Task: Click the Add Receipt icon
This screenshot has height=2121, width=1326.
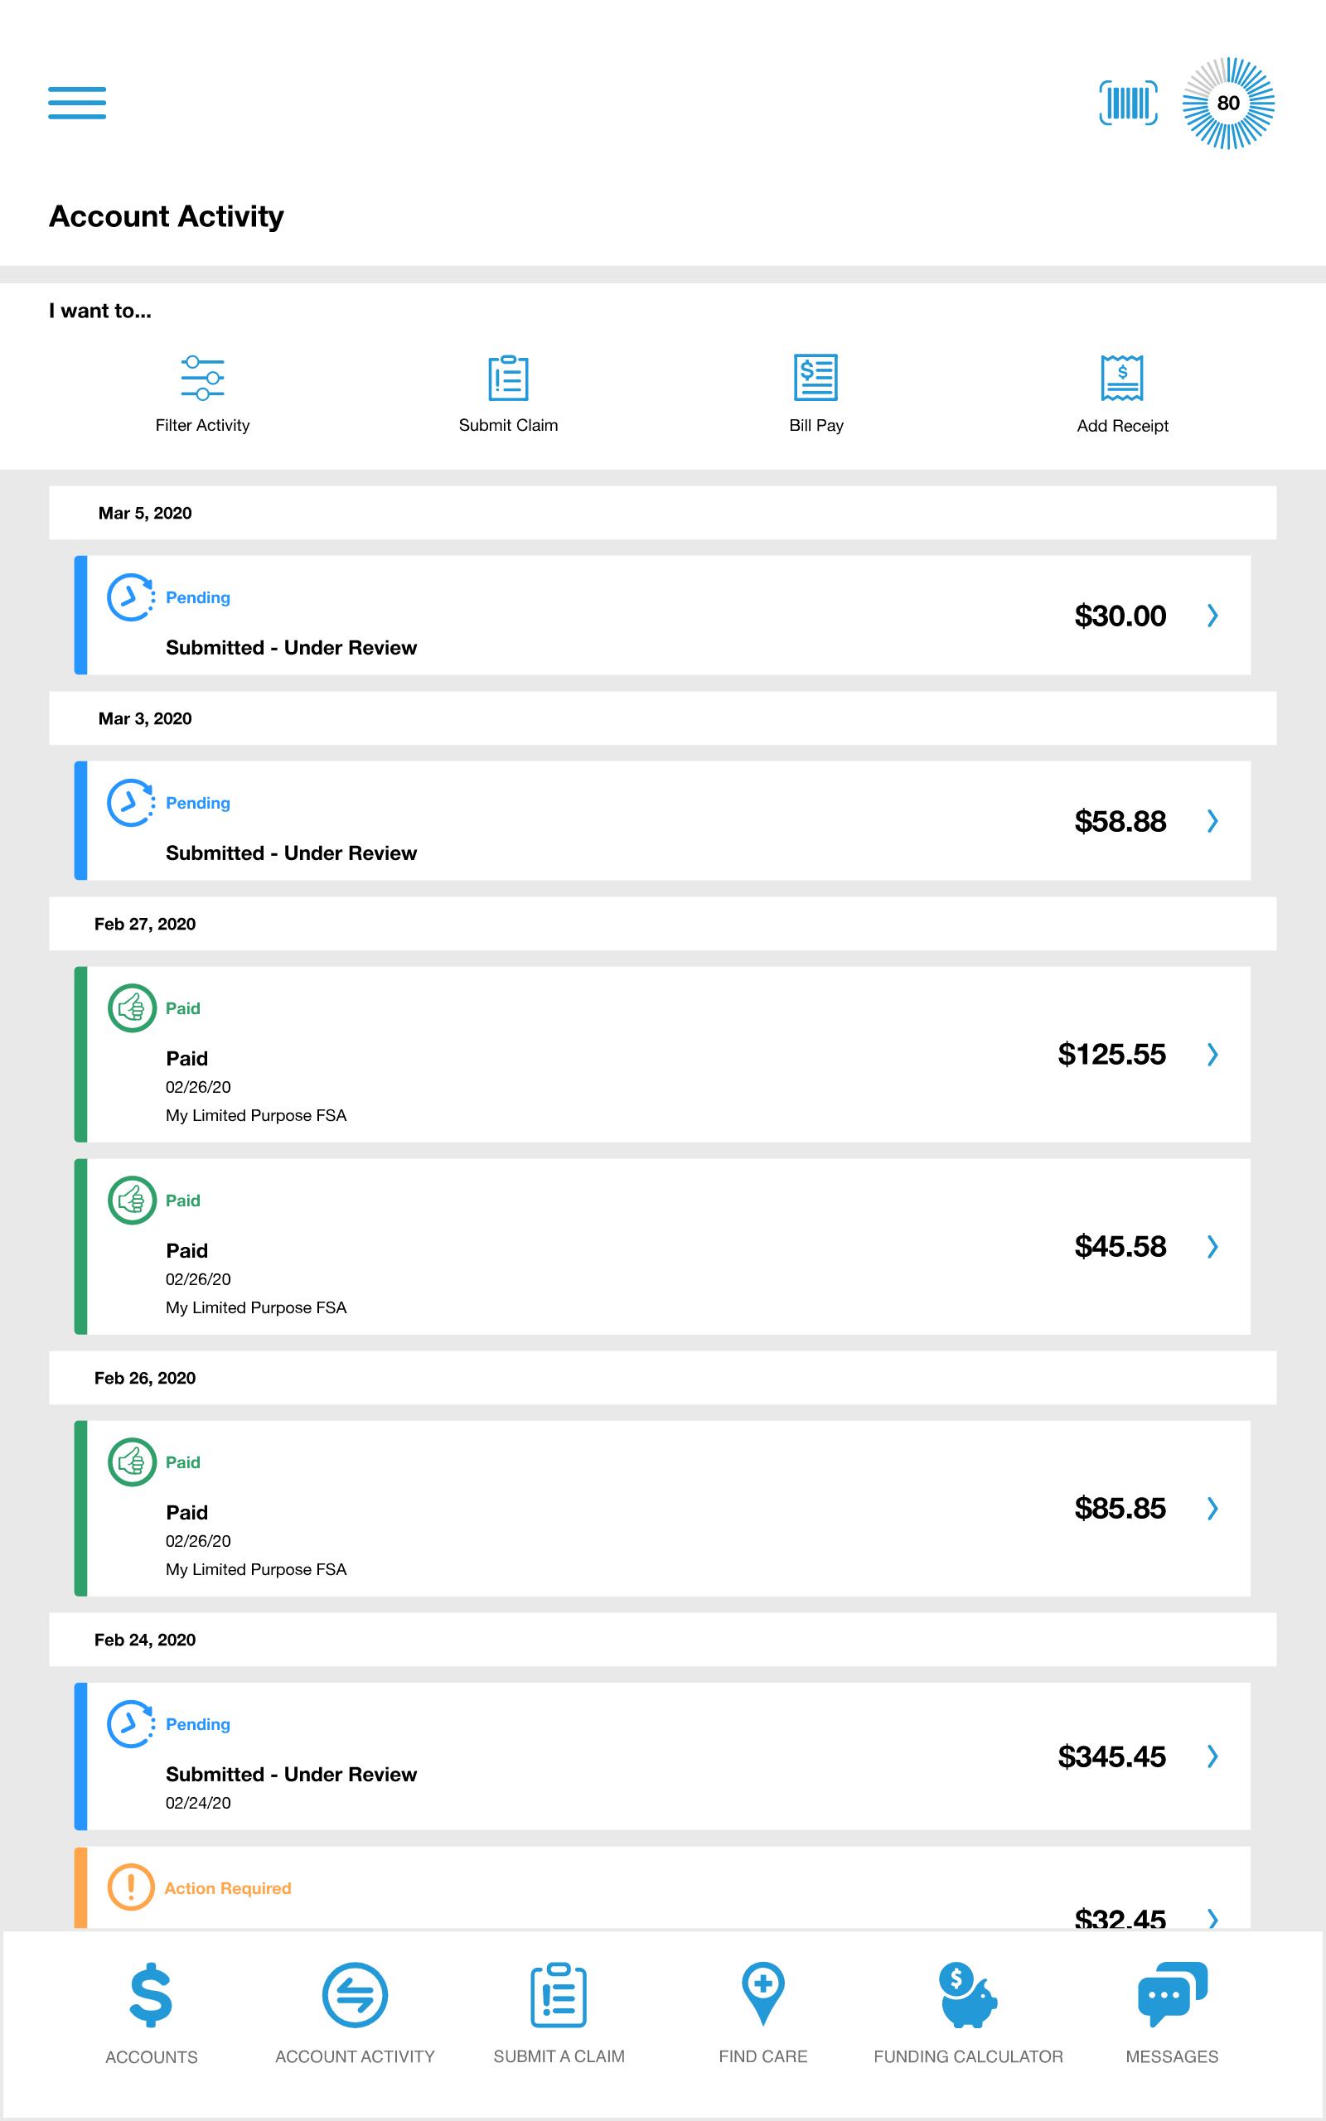Action: [1121, 378]
